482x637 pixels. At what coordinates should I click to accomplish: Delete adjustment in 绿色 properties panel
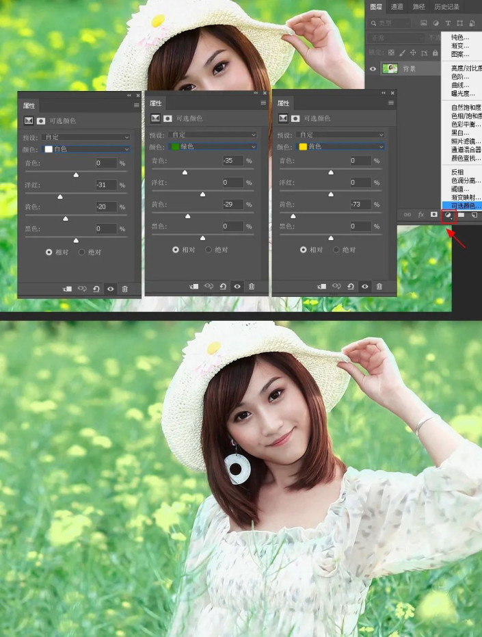(252, 287)
